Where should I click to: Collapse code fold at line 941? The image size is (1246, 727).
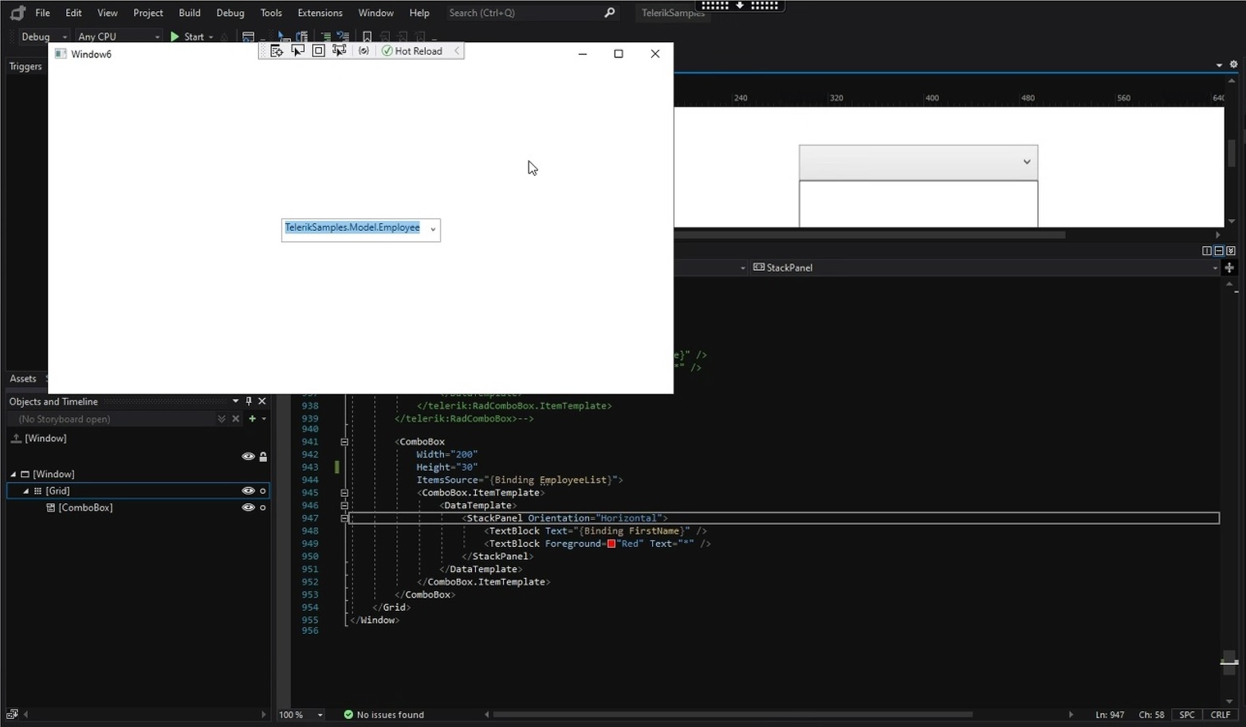click(x=344, y=442)
